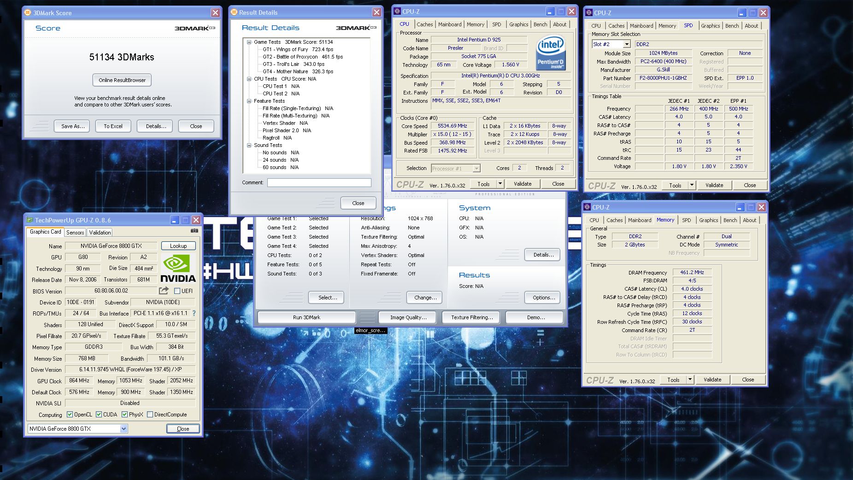Viewport: 853px width, 480px height.
Task: Open Bench tab in CPU-Z SPD window
Action: coord(732,26)
